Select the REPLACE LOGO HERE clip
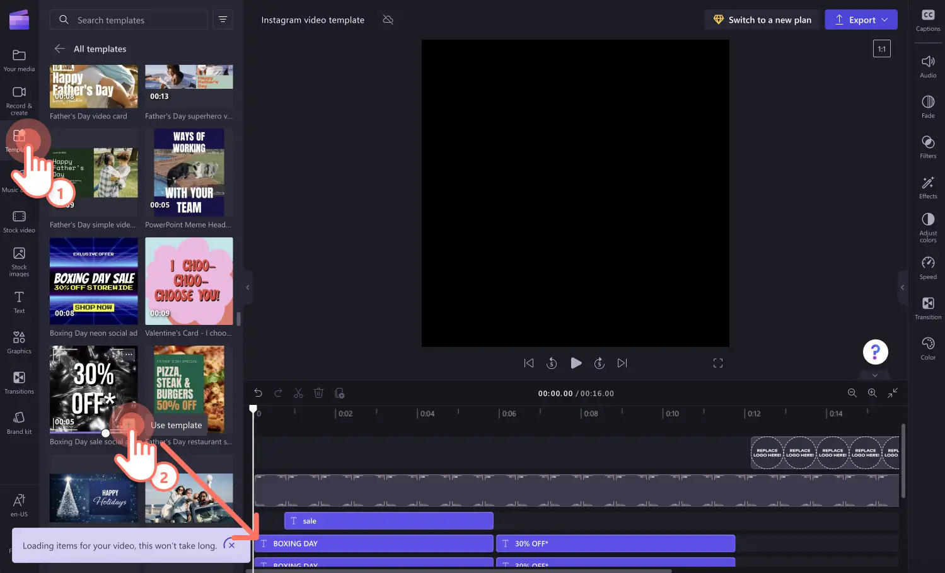 point(825,453)
